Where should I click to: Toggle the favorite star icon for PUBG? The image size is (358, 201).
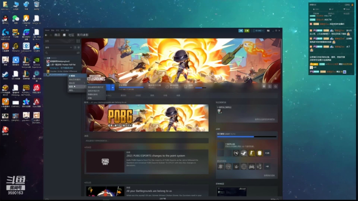click(276, 87)
